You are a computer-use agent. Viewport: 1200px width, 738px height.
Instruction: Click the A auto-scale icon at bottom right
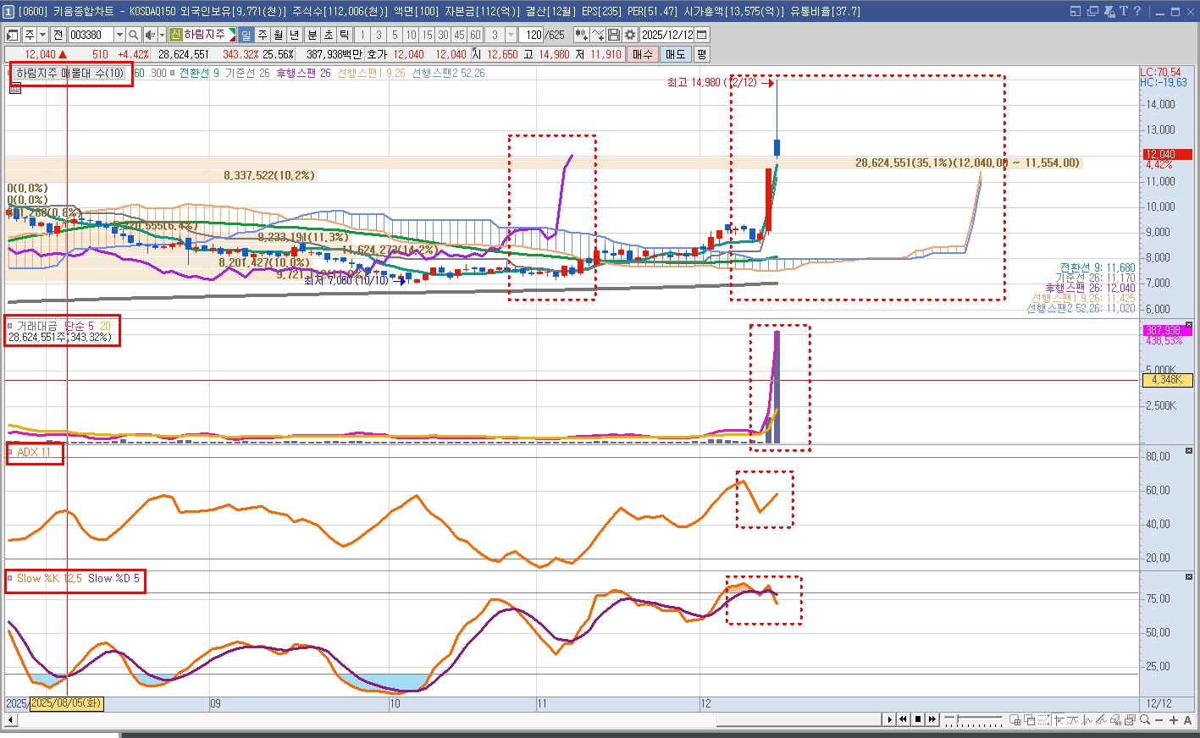click(1187, 720)
